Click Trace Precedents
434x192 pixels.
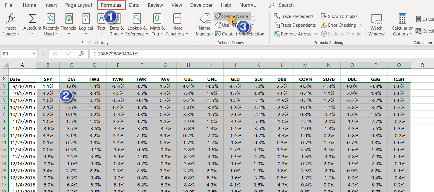(294, 16)
